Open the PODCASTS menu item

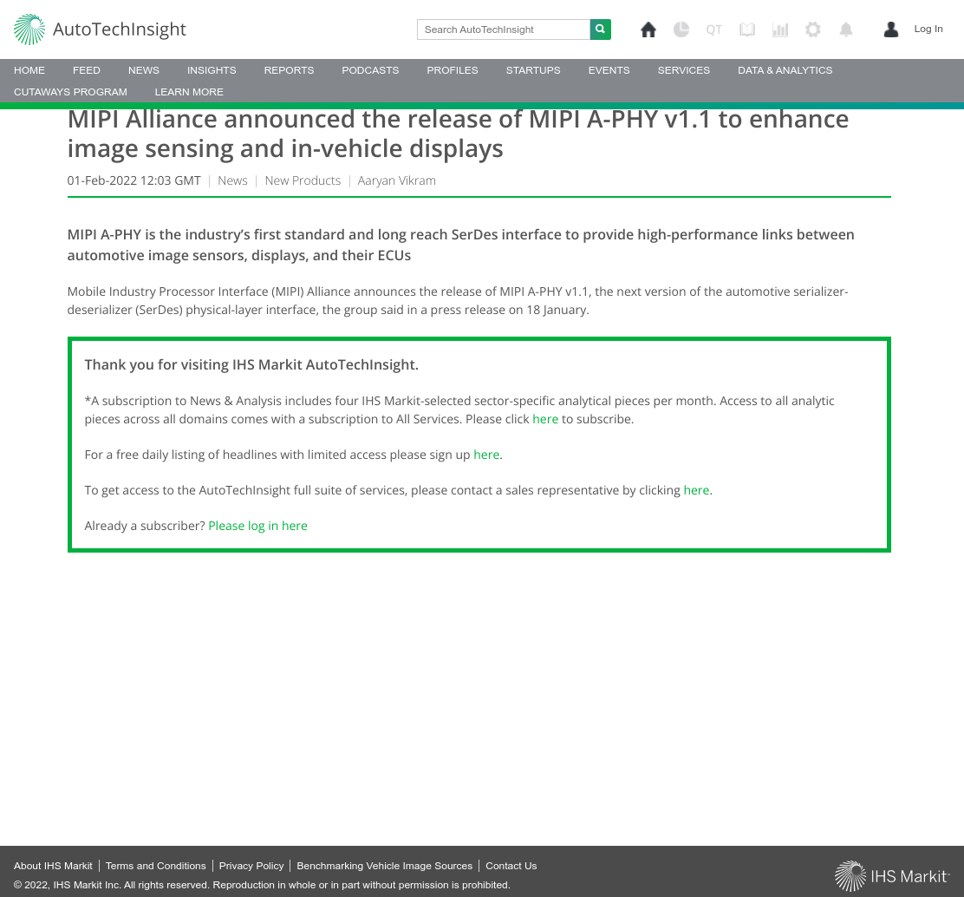(370, 70)
